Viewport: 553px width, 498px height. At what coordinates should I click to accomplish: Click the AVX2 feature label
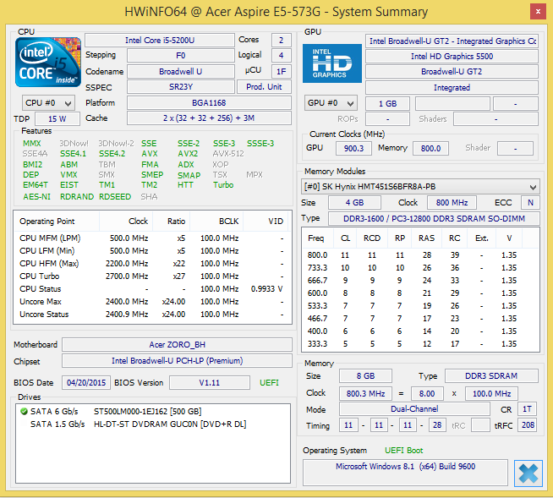(x=188, y=154)
